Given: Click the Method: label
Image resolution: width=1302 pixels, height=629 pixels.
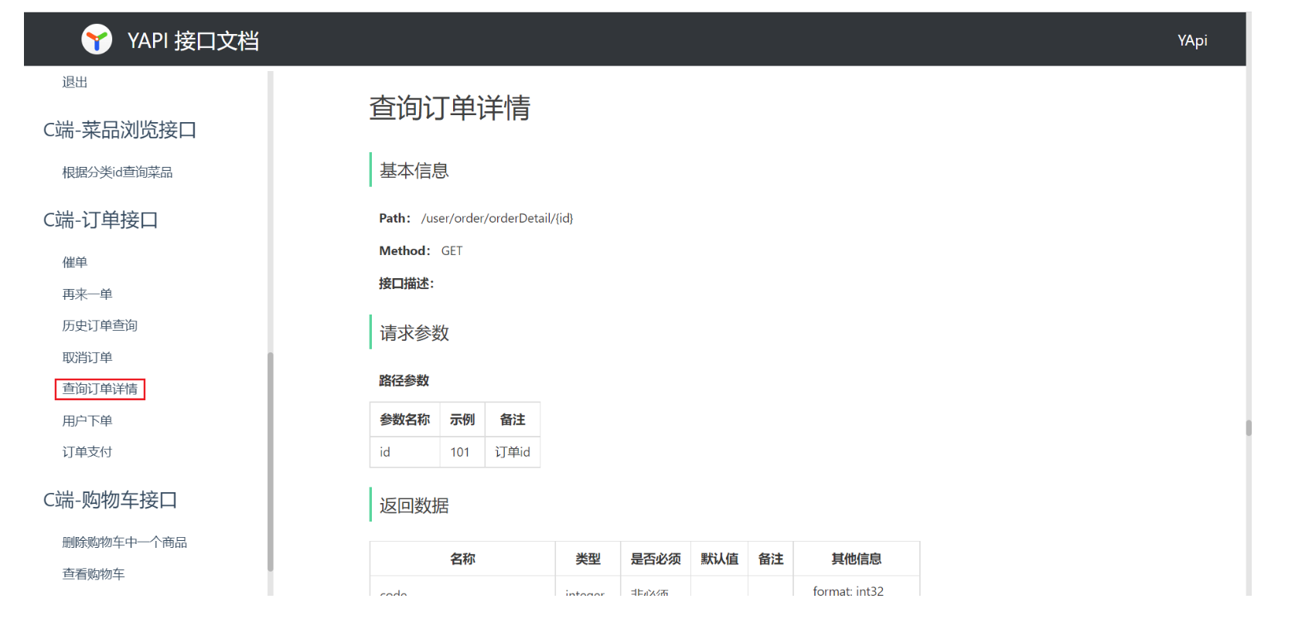Looking at the screenshot, I should pos(404,251).
